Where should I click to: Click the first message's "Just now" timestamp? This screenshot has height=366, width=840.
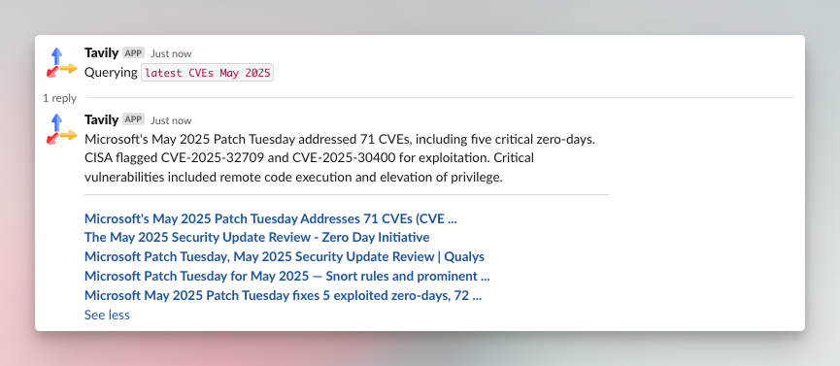tap(171, 53)
